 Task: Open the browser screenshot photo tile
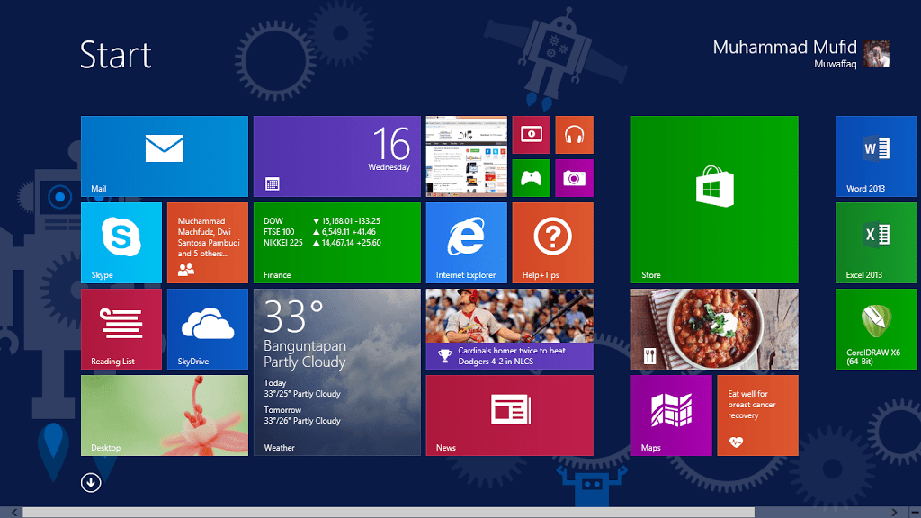[x=467, y=156]
